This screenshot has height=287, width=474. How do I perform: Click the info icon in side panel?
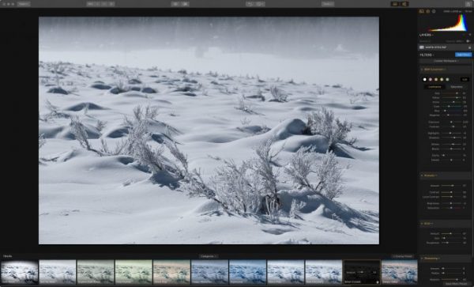point(434,11)
